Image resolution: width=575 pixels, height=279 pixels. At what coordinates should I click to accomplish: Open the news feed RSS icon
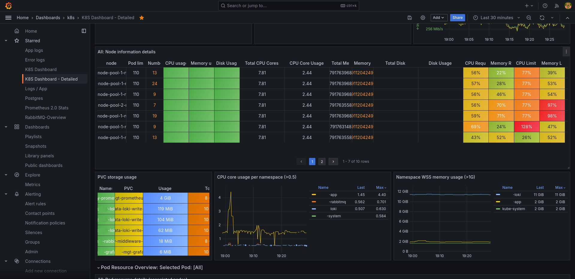coord(557,6)
